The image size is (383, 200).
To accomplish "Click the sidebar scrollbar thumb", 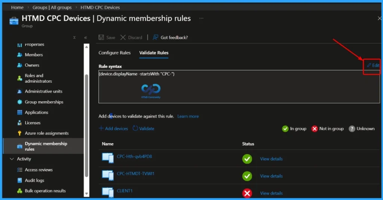I will point(86,125).
